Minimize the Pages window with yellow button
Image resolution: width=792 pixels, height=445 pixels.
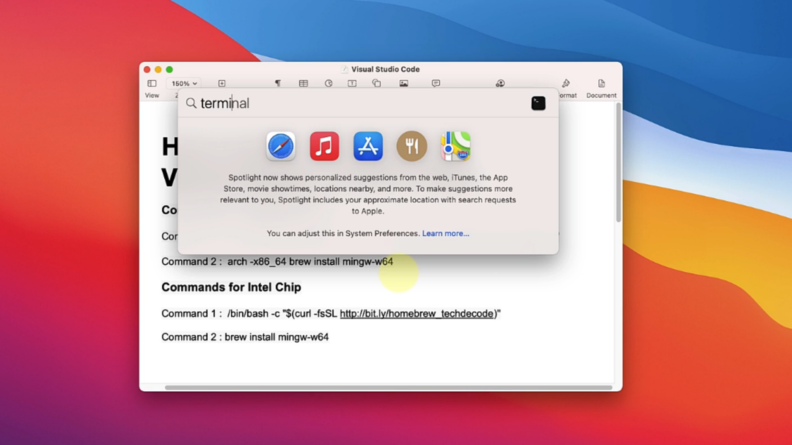[158, 70]
